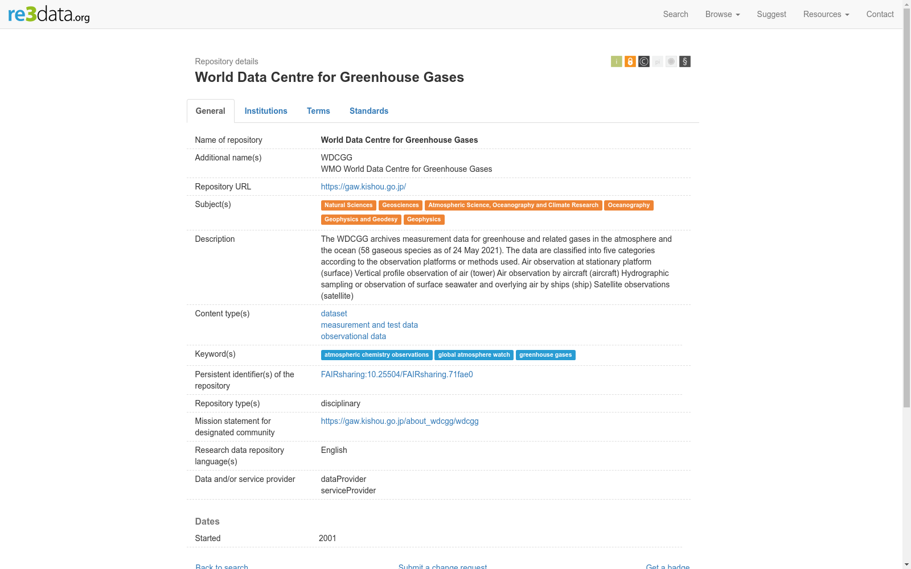Click the vertical page scrollbar
911x569 pixels.
click(906, 208)
